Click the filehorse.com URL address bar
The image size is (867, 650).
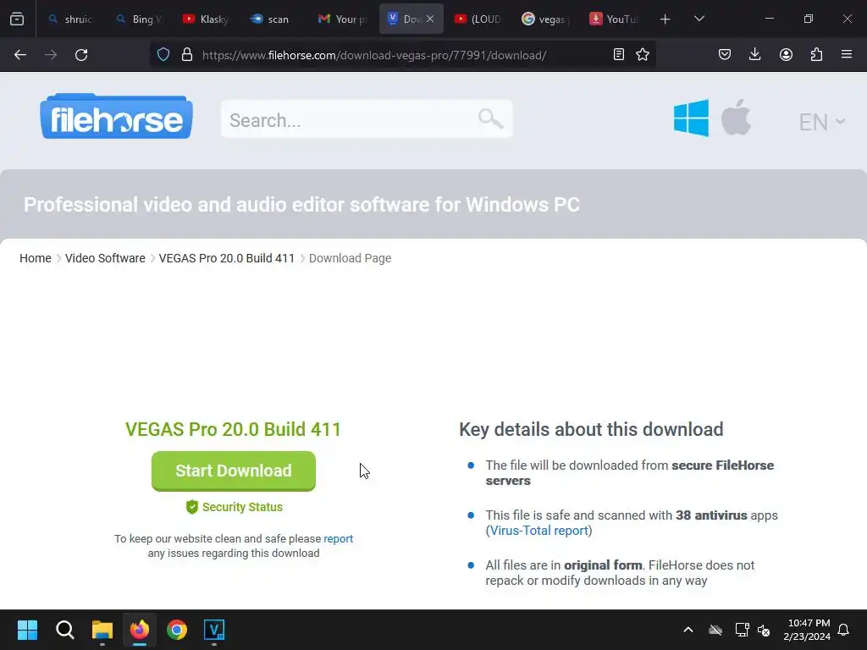[x=374, y=55]
